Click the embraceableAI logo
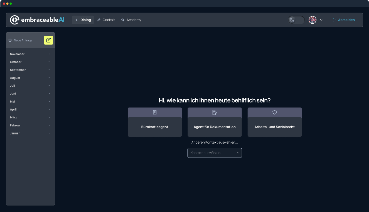Viewport: 369px width, 212px height. point(37,20)
